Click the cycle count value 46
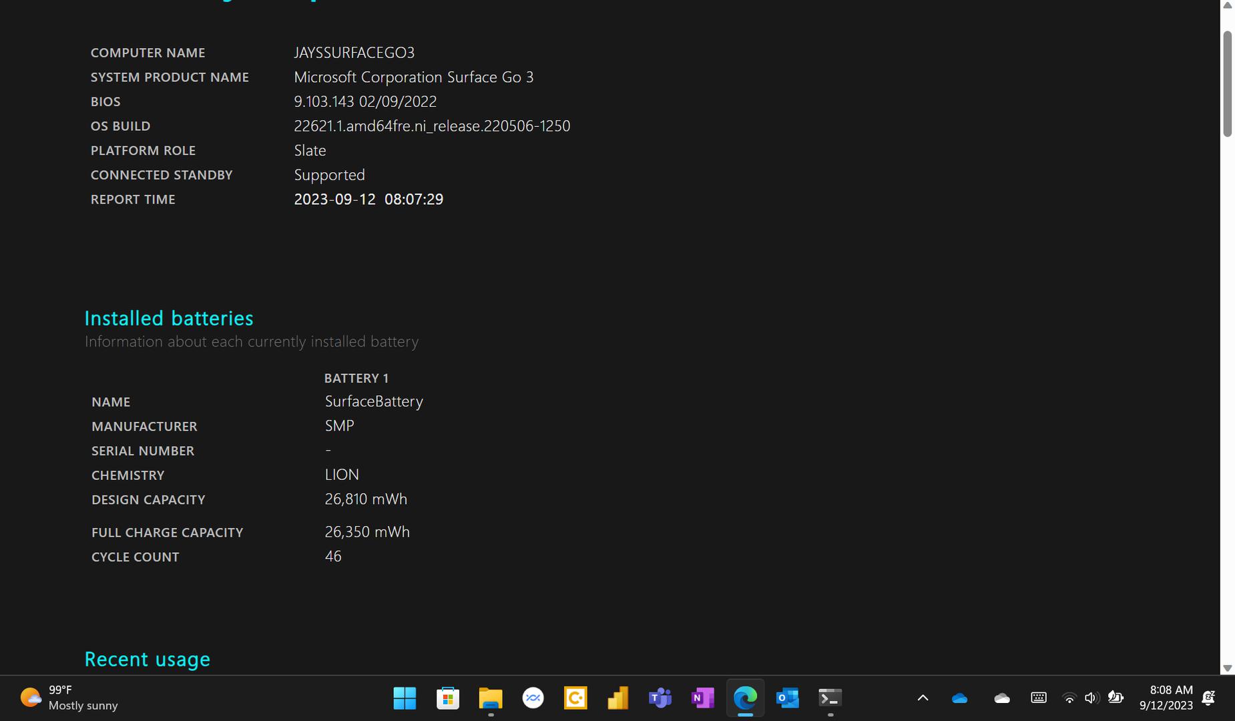1235x721 pixels. pos(333,557)
